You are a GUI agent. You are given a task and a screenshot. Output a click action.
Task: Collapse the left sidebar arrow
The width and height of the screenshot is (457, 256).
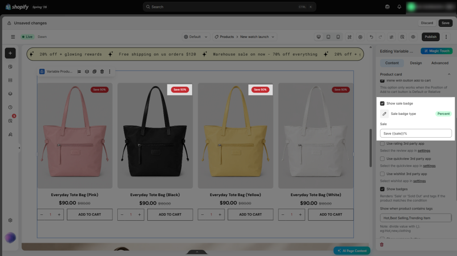(x=19, y=148)
